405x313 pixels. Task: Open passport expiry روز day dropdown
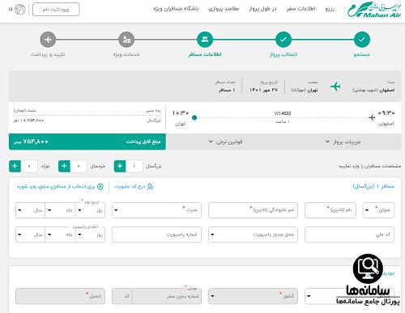[x=90, y=235]
